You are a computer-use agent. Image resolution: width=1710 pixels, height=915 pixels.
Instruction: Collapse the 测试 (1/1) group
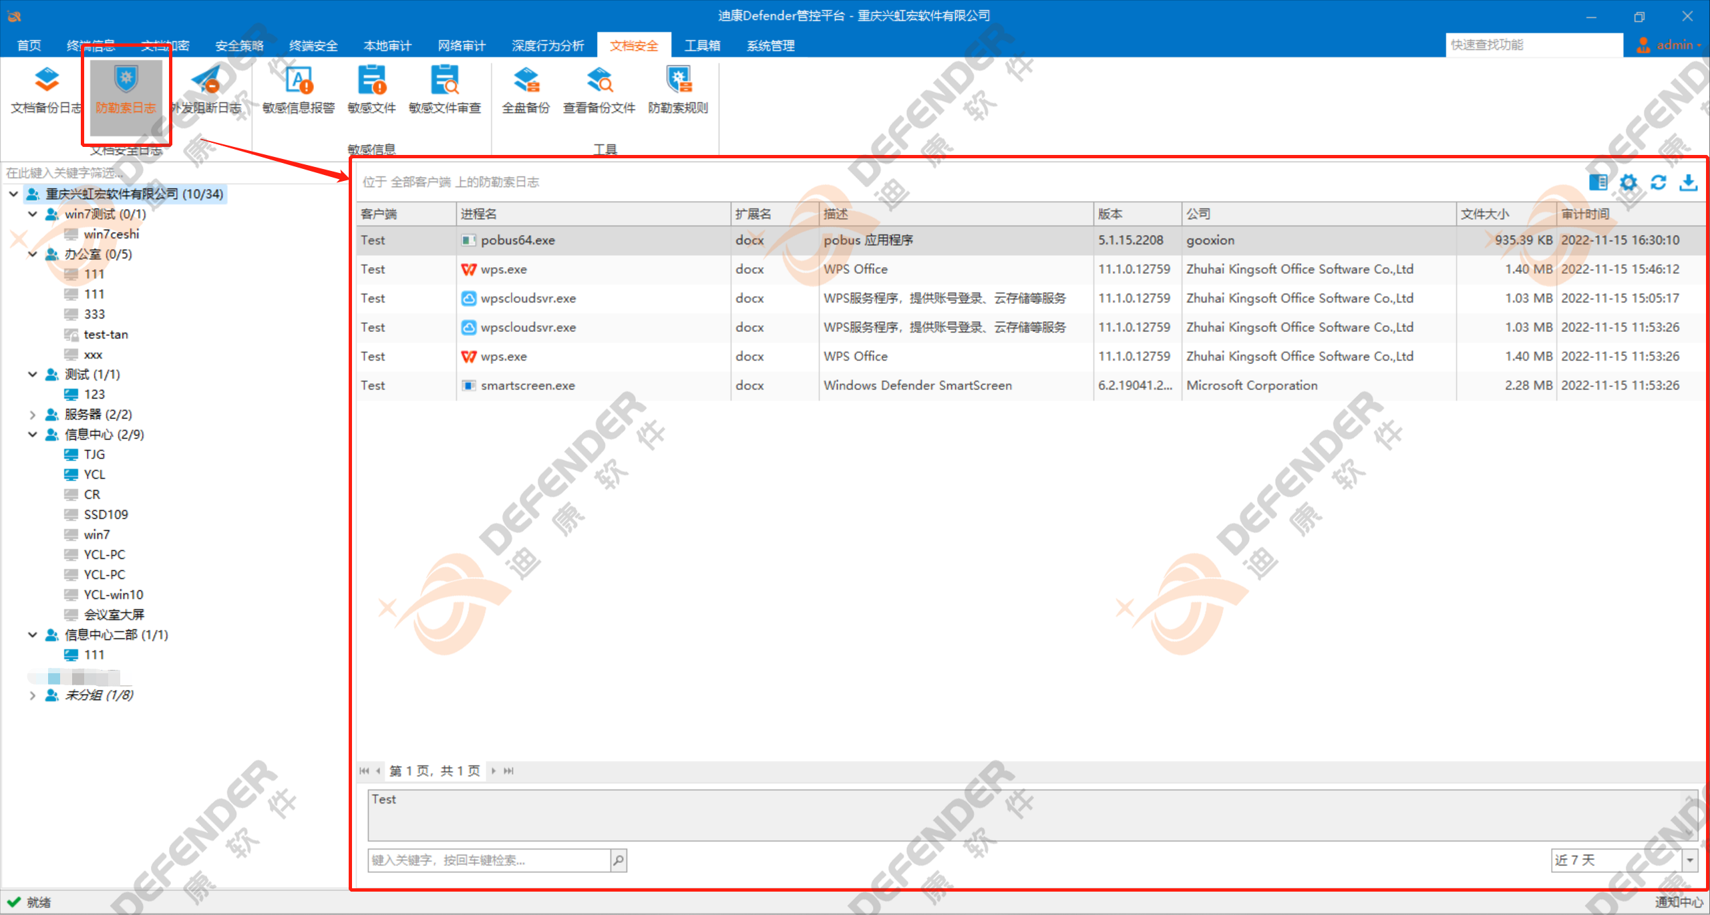(32, 374)
